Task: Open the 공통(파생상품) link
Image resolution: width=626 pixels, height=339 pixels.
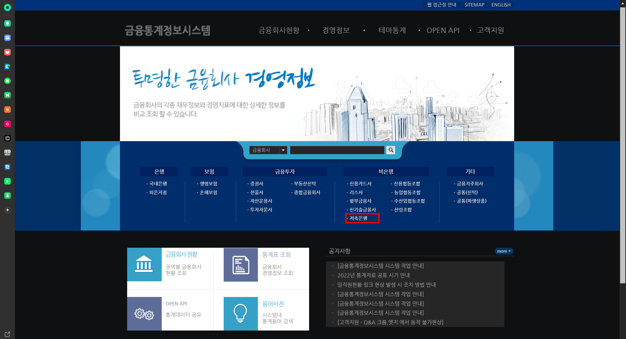Action: tap(471, 201)
